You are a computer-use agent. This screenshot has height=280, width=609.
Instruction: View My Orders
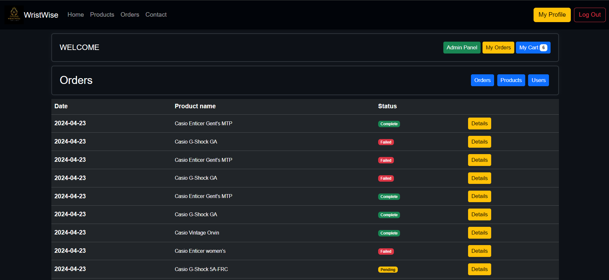[498, 48]
